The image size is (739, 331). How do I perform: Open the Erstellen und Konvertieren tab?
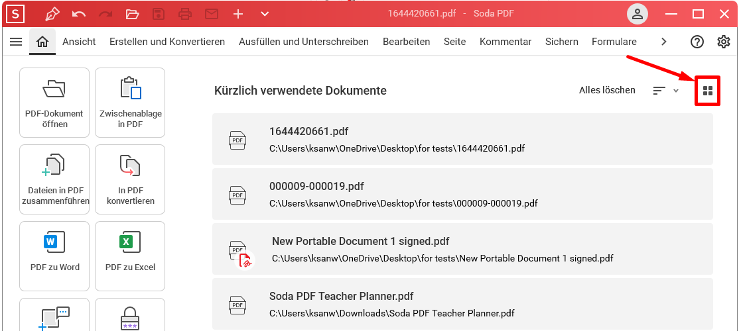click(167, 42)
